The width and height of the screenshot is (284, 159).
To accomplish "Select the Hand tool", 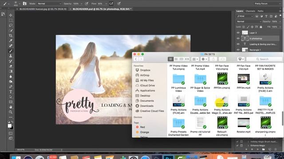I will (x=11, y=107).
